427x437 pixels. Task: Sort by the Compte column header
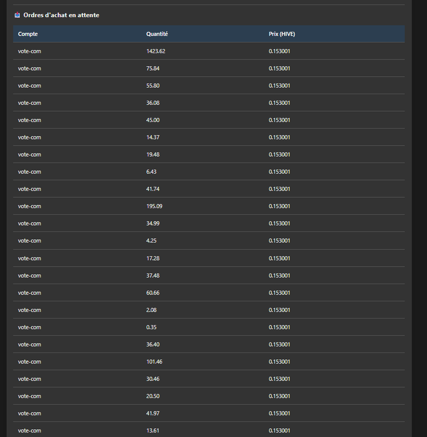tap(28, 34)
